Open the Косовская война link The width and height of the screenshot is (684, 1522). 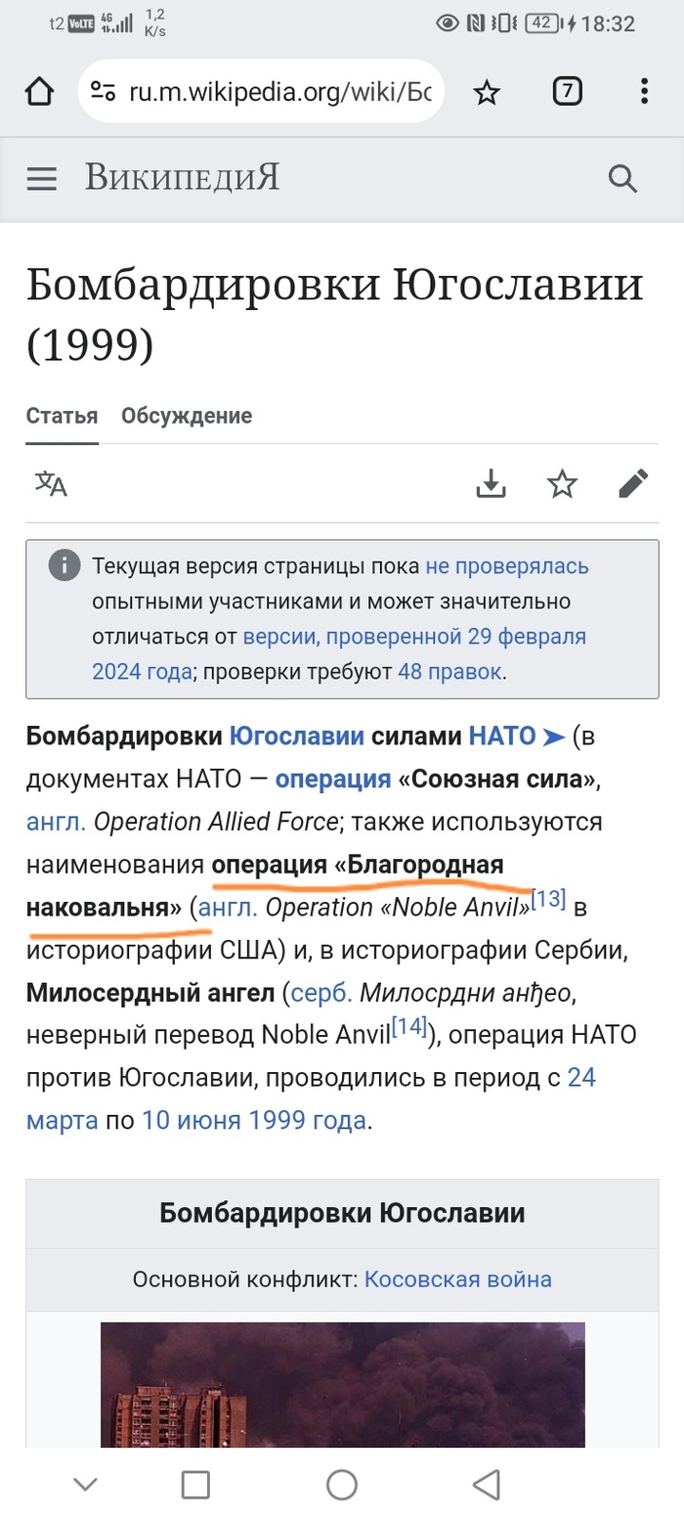(x=457, y=1278)
